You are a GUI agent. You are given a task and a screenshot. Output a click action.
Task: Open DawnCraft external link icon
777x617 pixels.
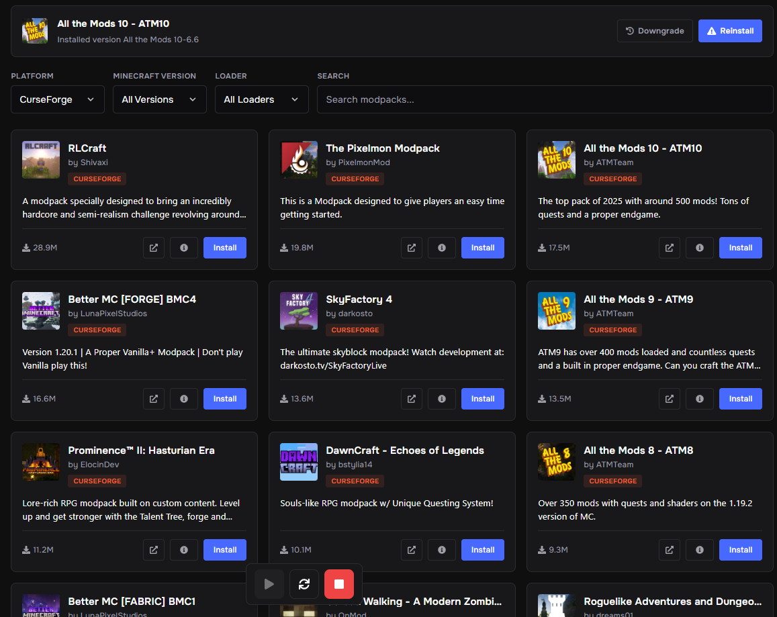click(411, 550)
